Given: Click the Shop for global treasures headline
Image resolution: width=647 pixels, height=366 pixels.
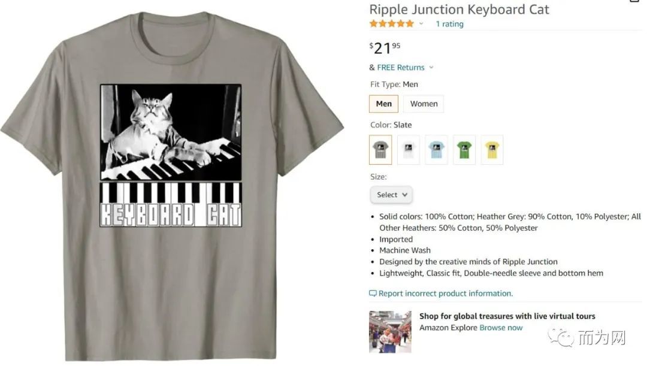Looking at the screenshot, I should 507,316.
